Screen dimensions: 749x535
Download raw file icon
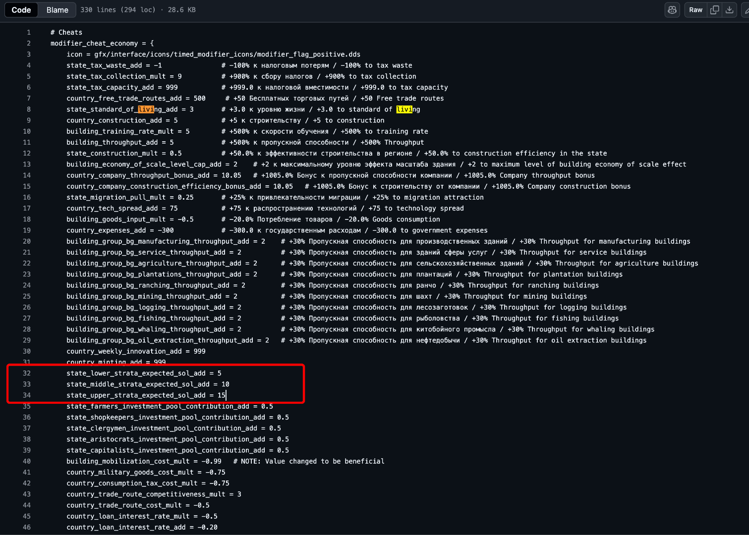coord(730,10)
